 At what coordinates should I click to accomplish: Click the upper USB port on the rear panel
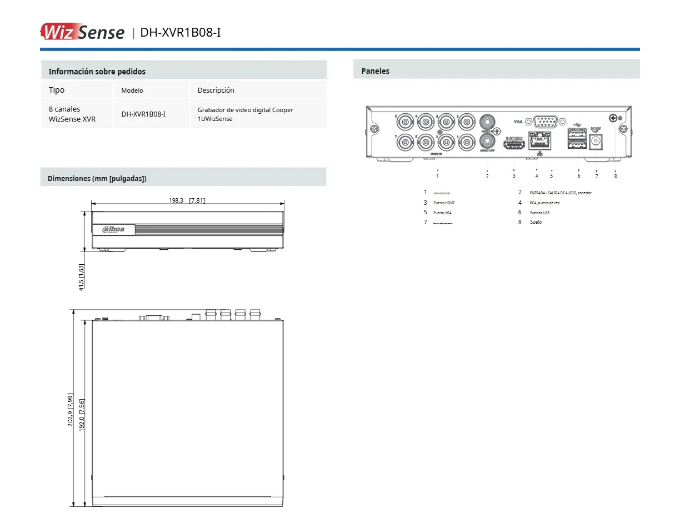point(576,134)
